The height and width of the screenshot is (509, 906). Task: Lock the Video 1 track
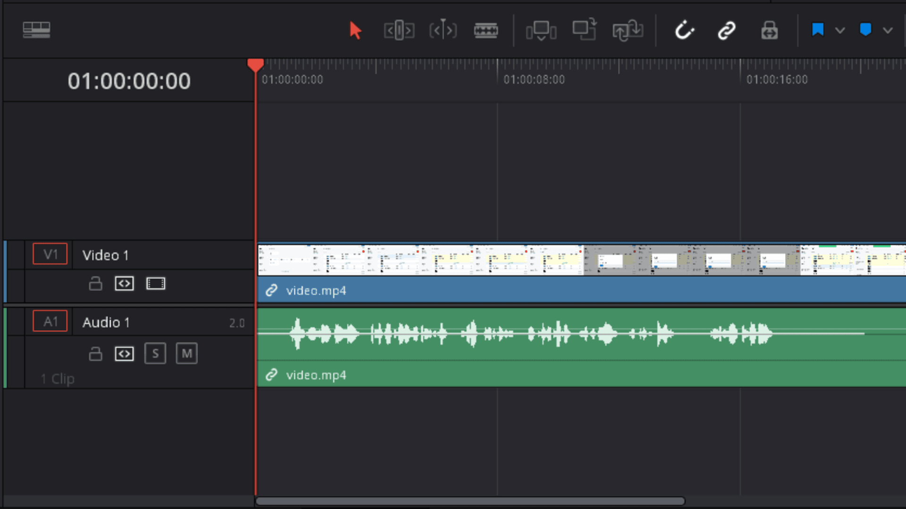click(x=95, y=284)
